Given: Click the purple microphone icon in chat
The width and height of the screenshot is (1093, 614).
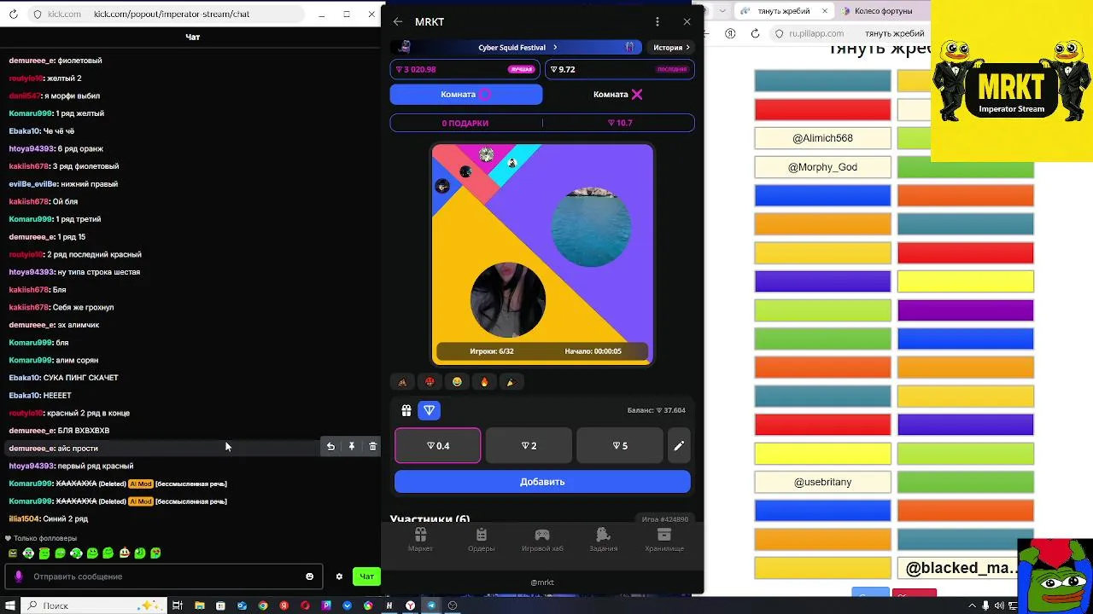Looking at the screenshot, I should tap(19, 576).
